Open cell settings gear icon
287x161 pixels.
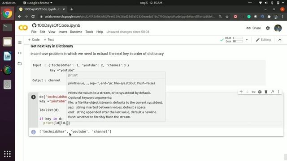coord(260,92)
